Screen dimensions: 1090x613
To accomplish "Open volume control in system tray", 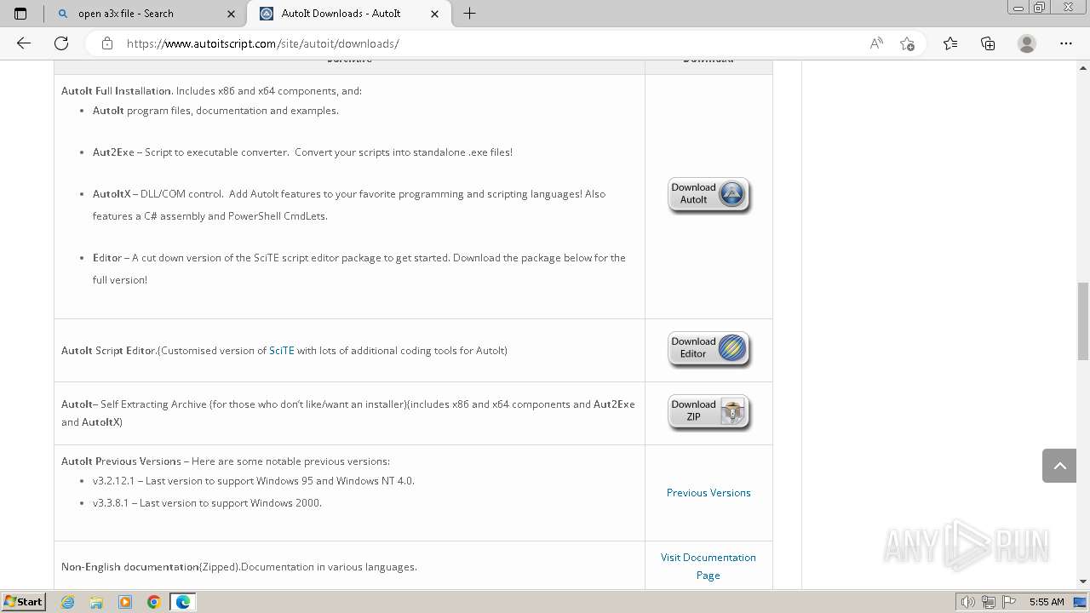I will click(968, 602).
